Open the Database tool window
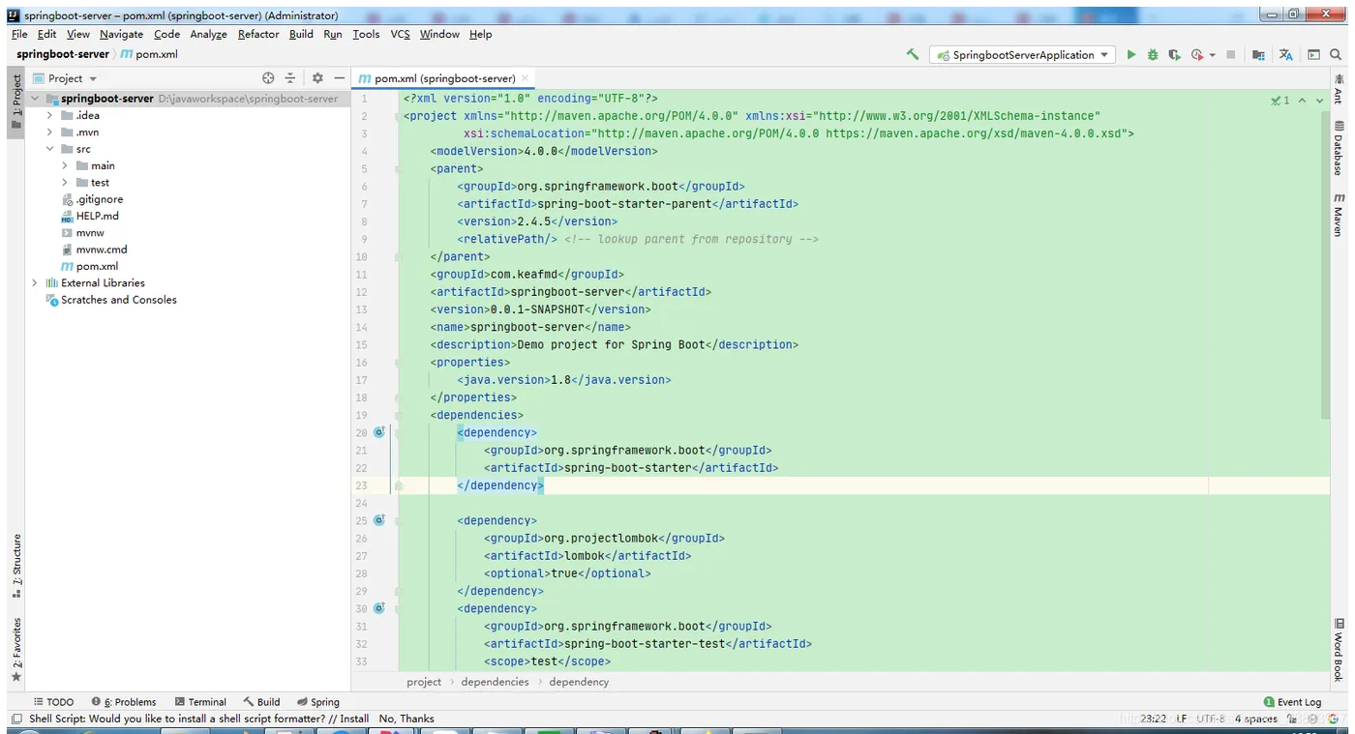Viewport: 1355px width, 734px height. 1339,148
